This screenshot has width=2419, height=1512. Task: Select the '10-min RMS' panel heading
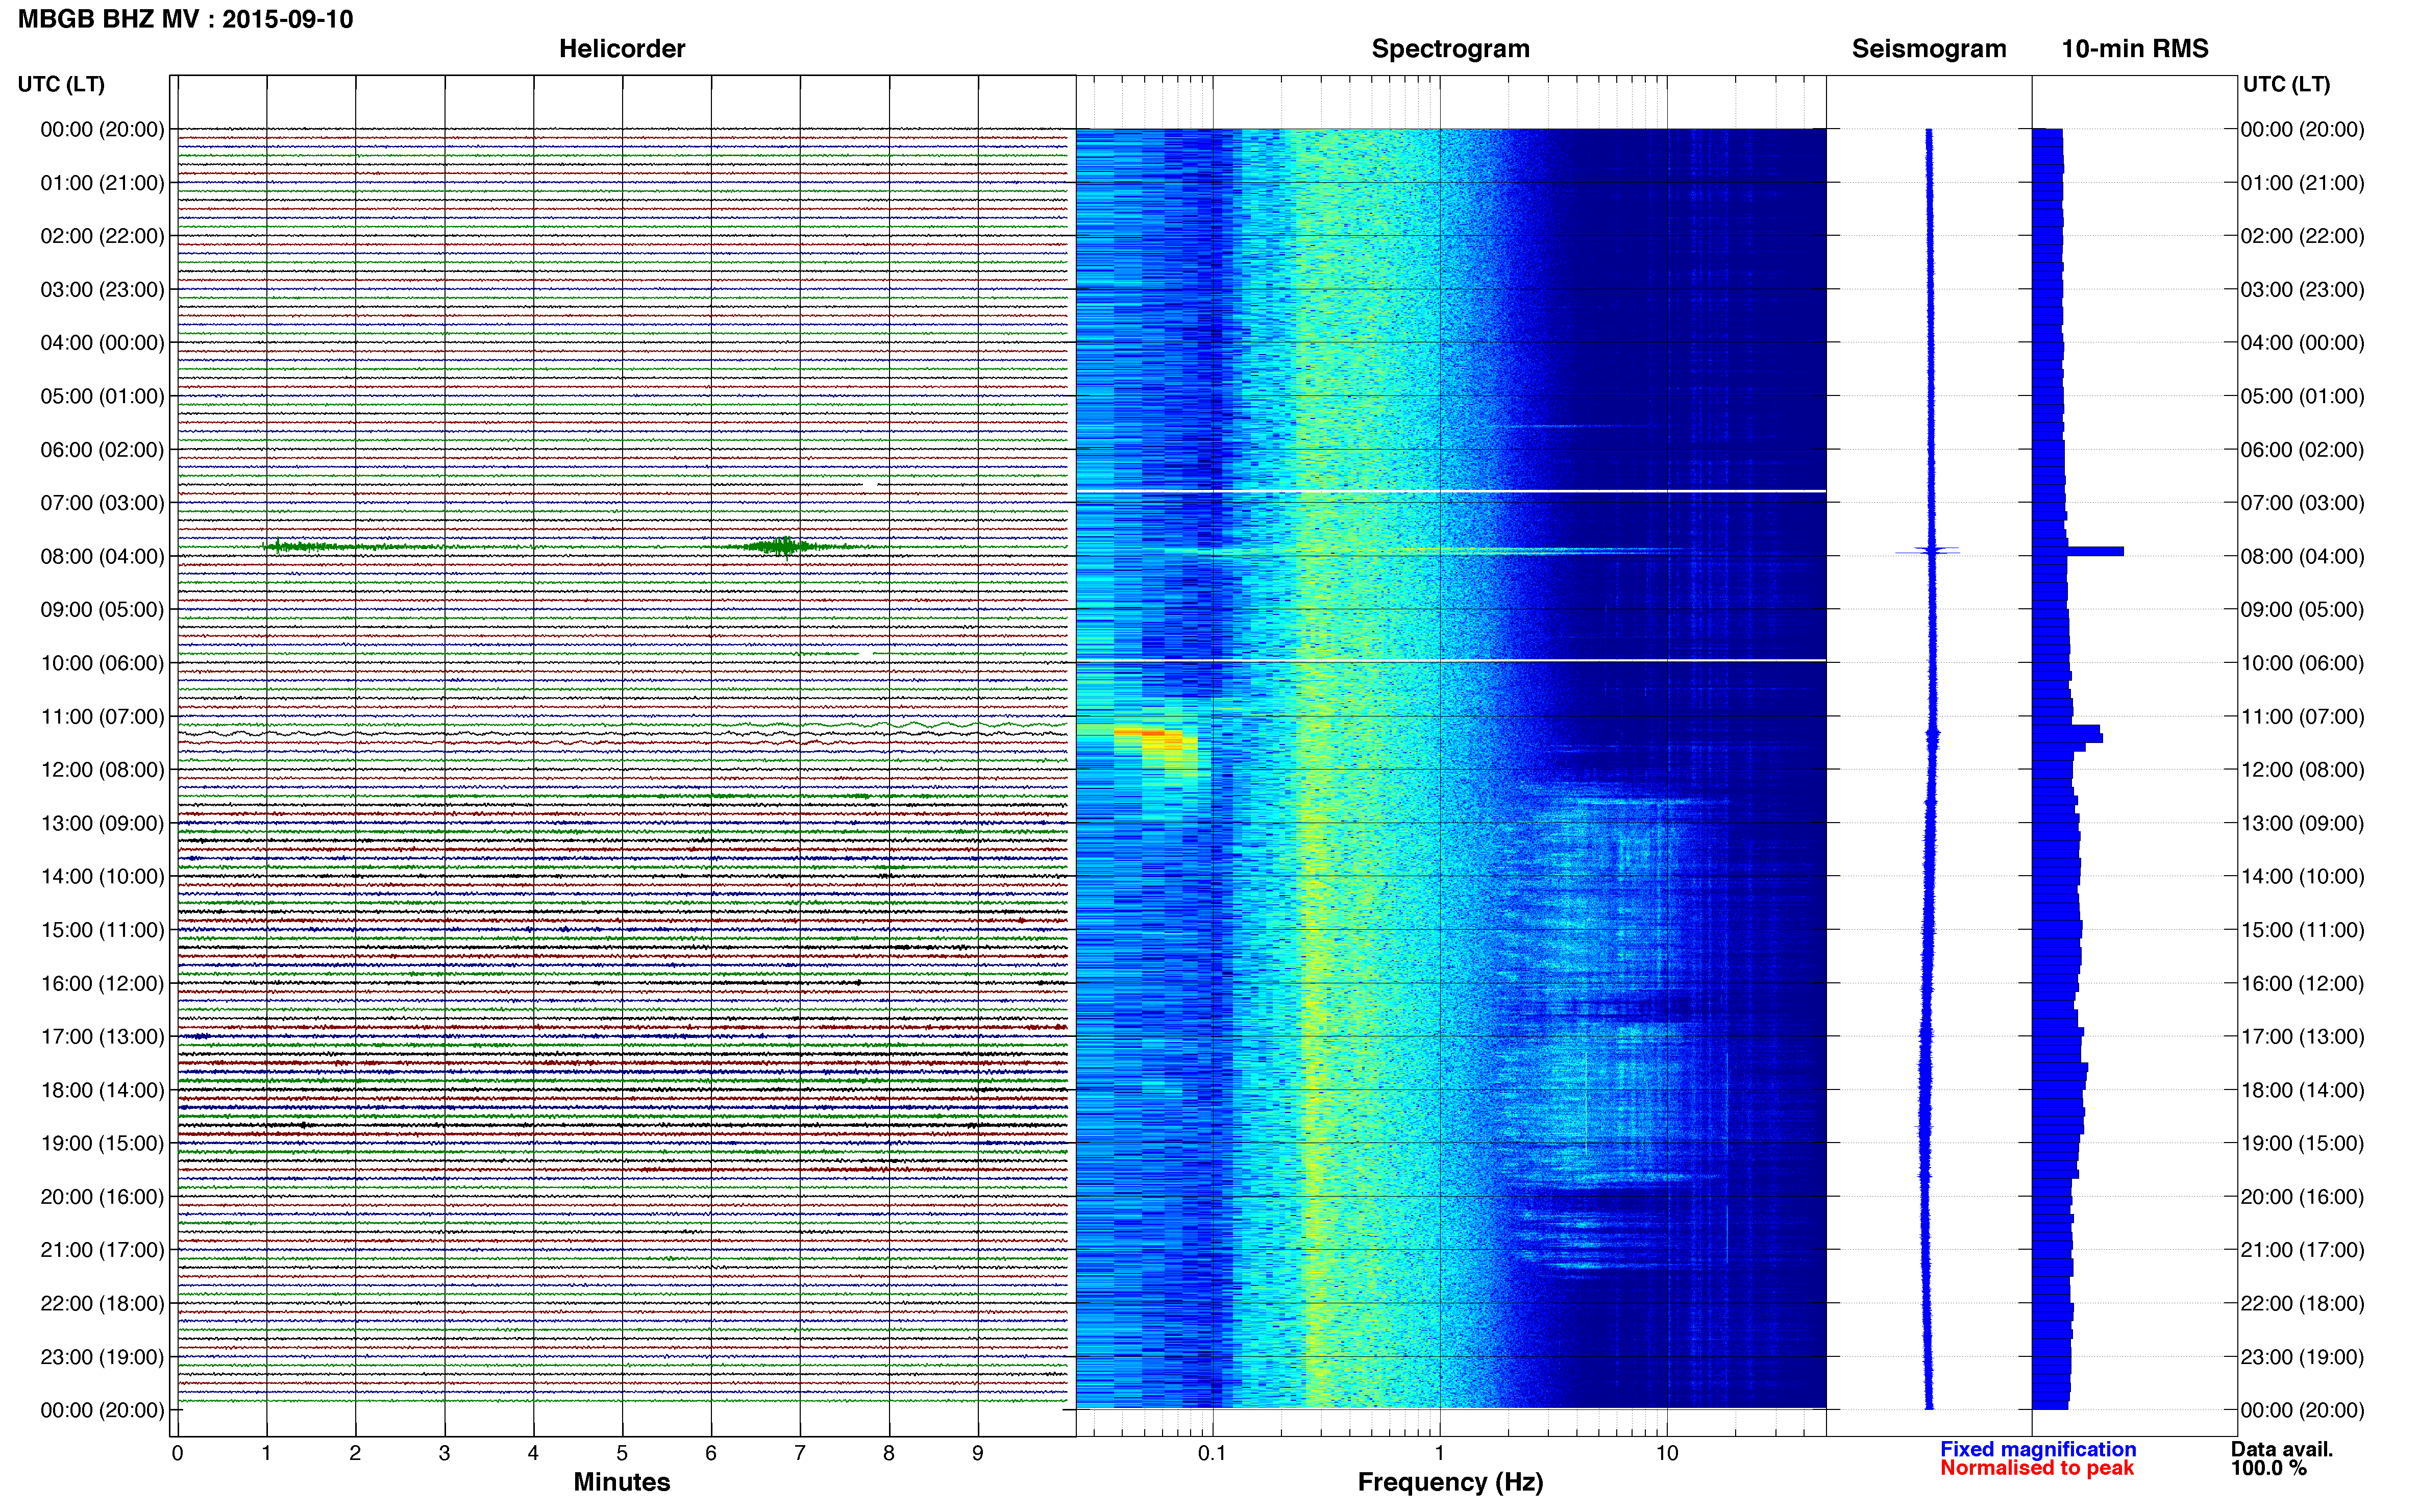coord(2134,49)
